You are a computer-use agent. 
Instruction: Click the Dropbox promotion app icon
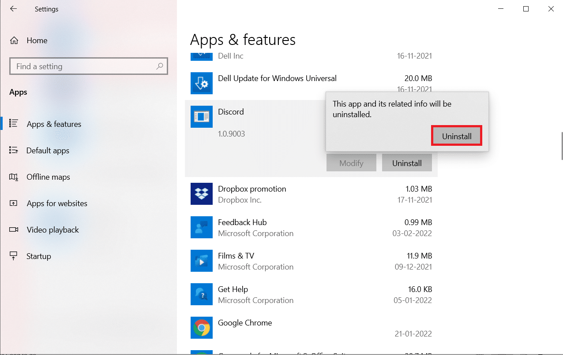coord(202,194)
